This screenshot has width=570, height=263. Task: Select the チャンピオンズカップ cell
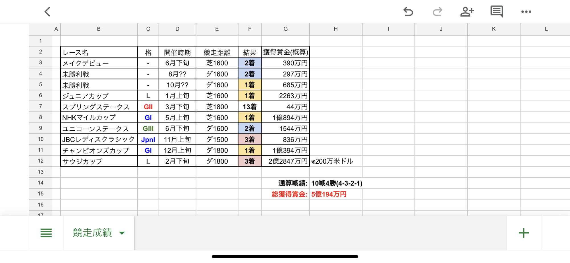(x=99, y=150)
